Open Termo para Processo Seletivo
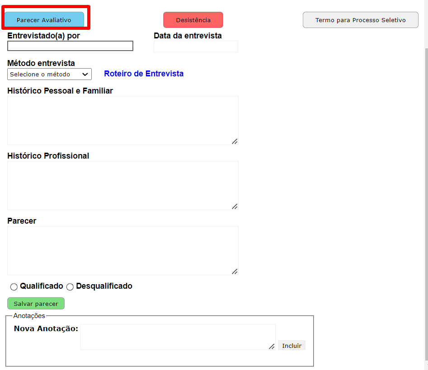This screenshot has width=428, height=370. (x=360, y=20)
